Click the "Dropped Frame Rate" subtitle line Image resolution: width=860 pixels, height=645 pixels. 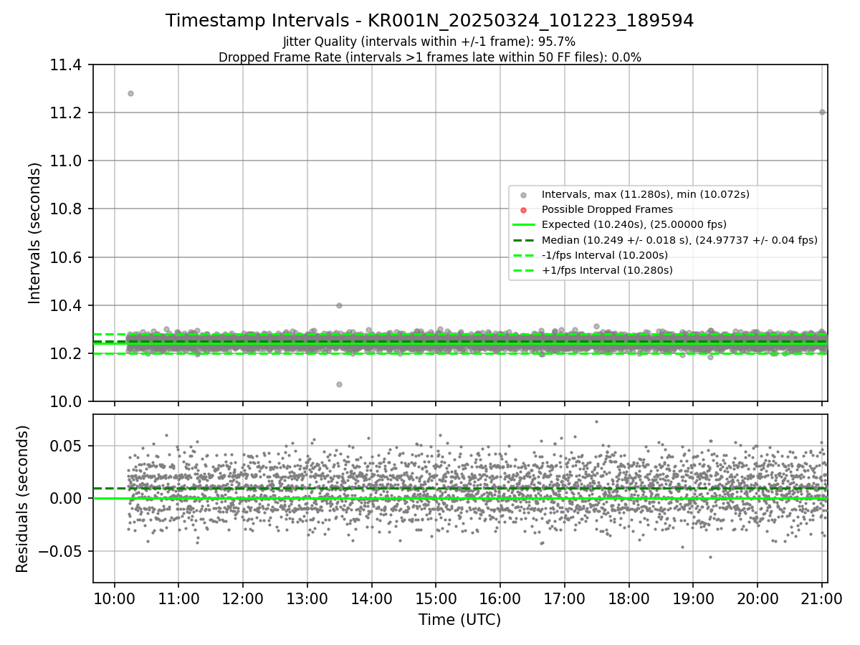click(429, 57)
